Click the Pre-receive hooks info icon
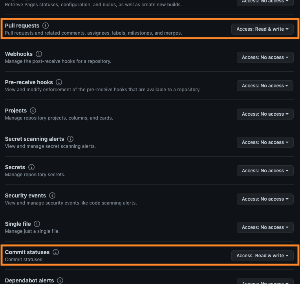 (x=59, y=82)
